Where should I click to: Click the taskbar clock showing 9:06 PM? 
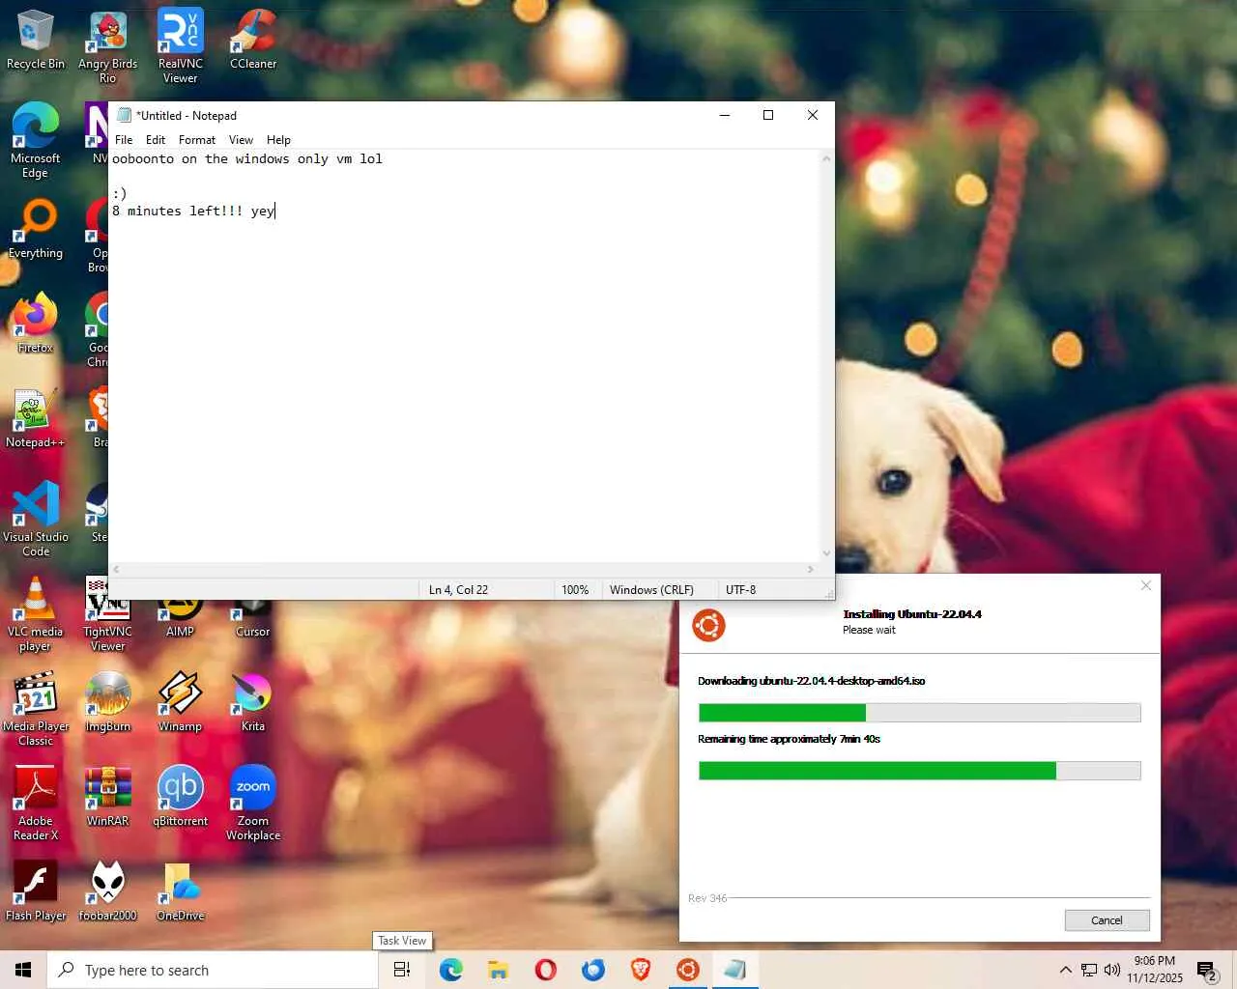(1155, 970)
